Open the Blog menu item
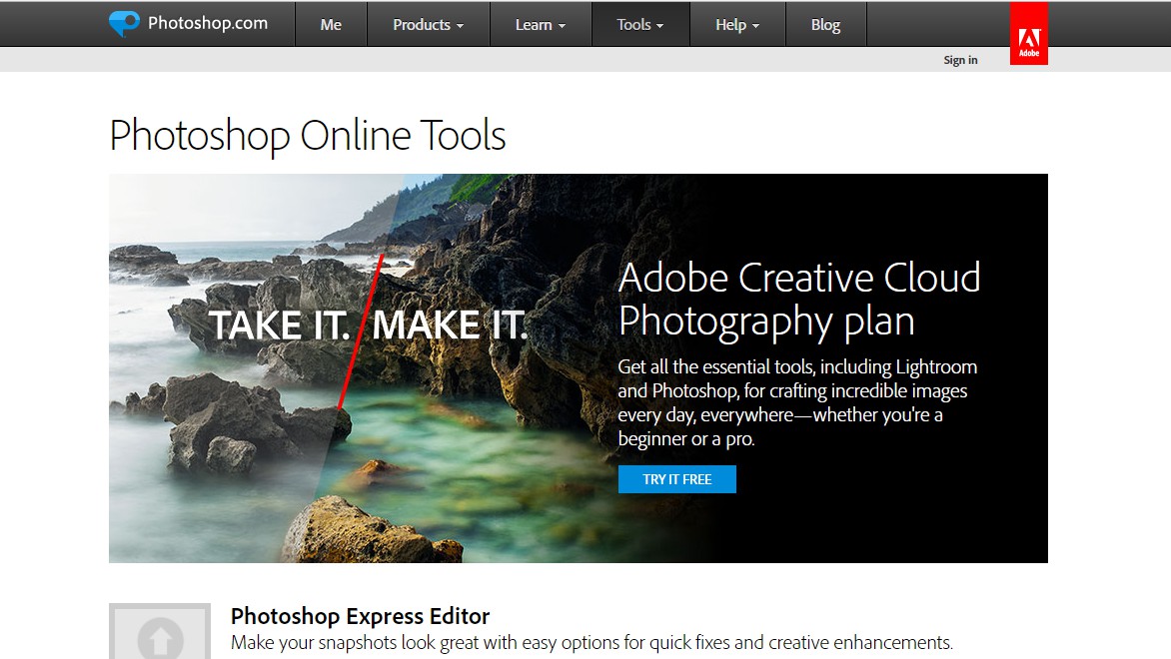Image resolution: width=1171 pixels, height=659 pixels. coord(826,24)
